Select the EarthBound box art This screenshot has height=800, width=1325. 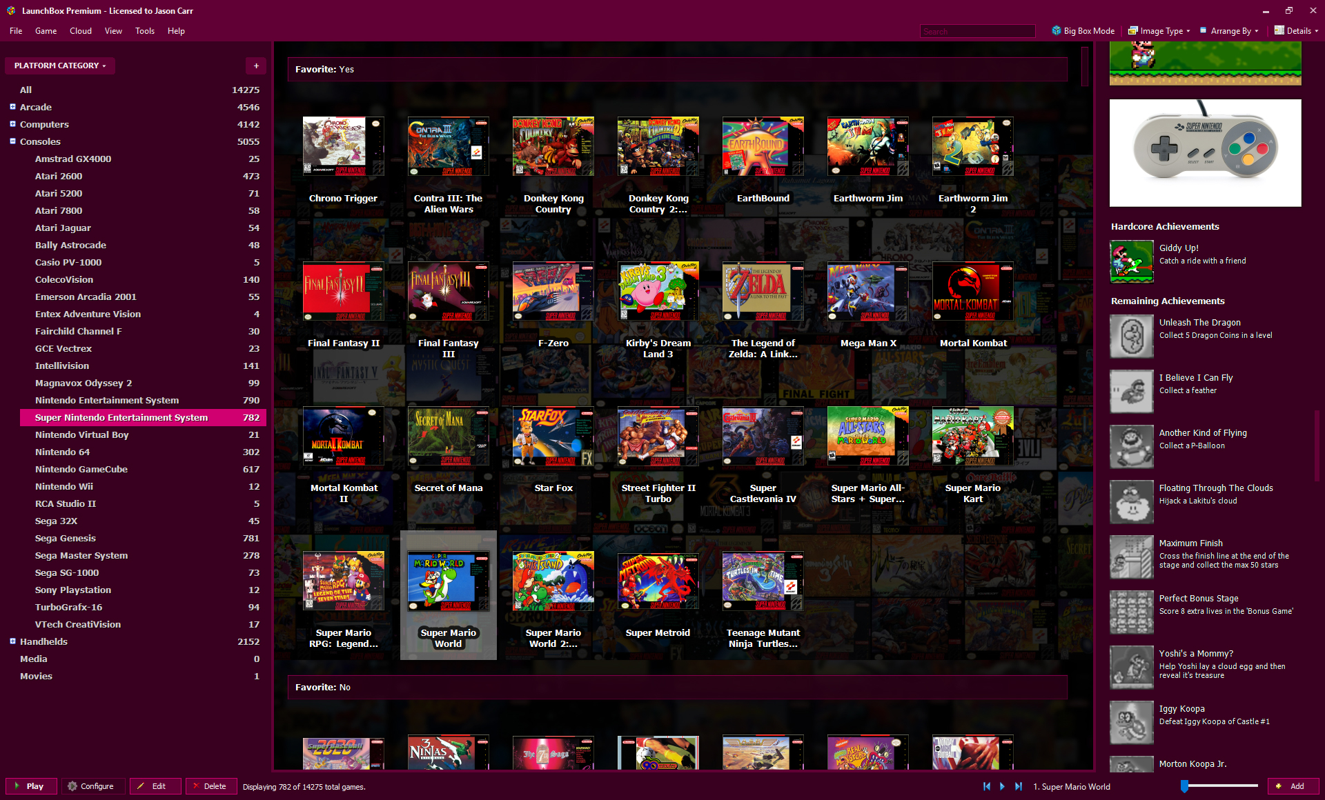click(763, 146)
